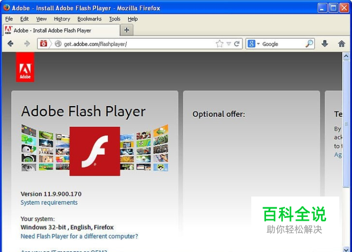This screenshot has width=352, height=252.
Task: Click the globe icon in address bar
Action: coord(58,44)
